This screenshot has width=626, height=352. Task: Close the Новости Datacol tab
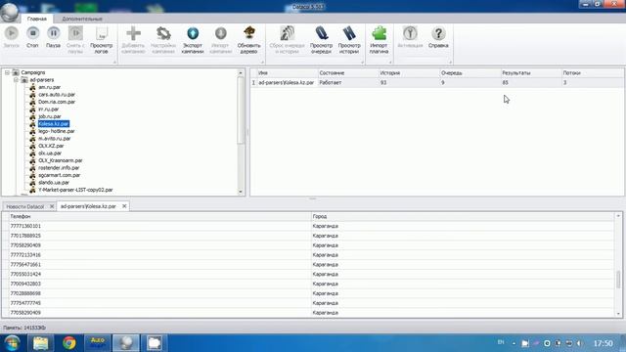(52, 206)
